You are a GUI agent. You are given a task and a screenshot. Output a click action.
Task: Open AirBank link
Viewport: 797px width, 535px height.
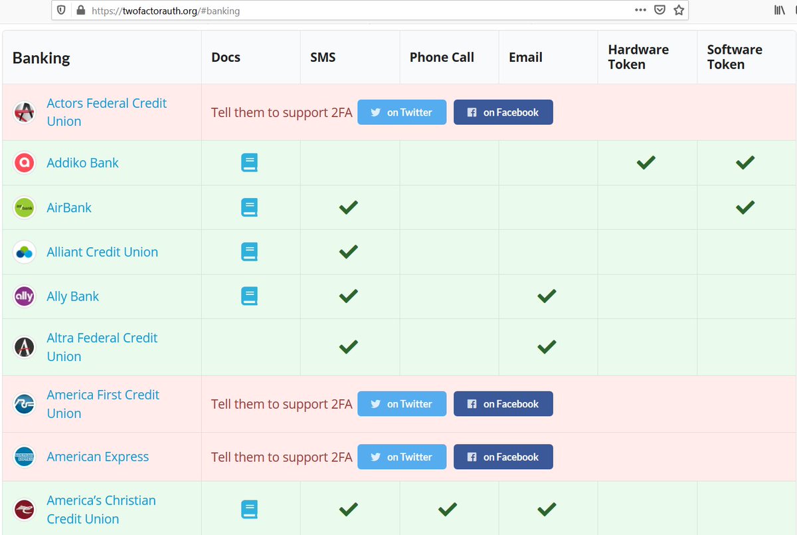coord(69,207)
